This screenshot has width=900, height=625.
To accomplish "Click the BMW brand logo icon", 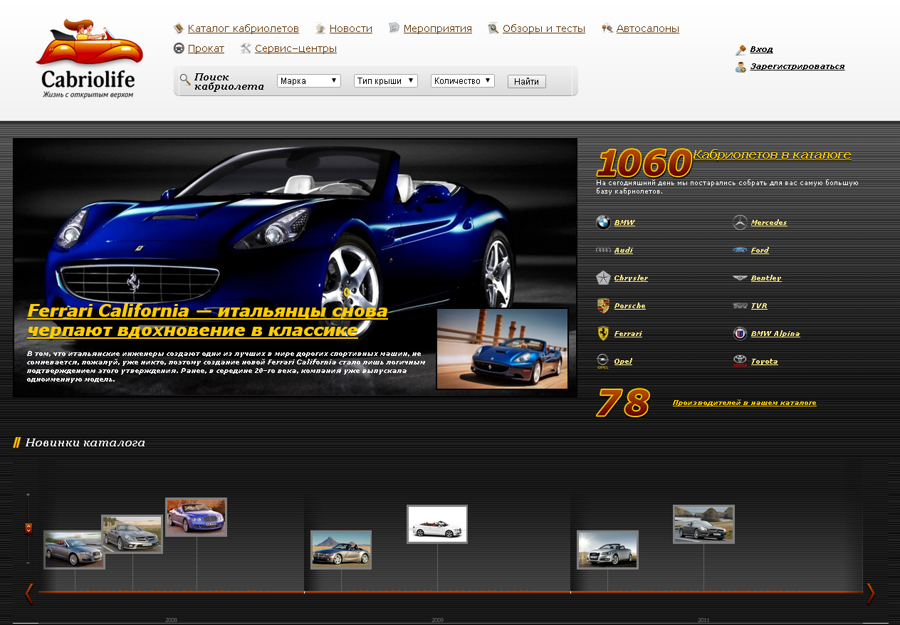I will click(603, 223).
